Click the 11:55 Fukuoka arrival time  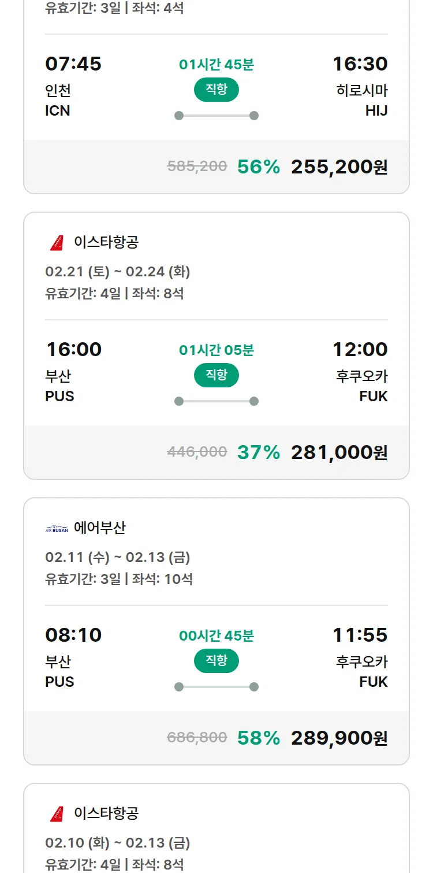(360, 635)
